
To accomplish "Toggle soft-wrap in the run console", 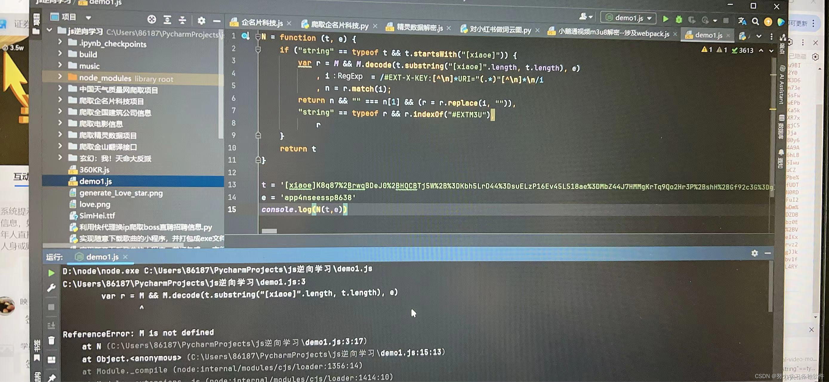I will pyautogui.click(x=51, y=325).
